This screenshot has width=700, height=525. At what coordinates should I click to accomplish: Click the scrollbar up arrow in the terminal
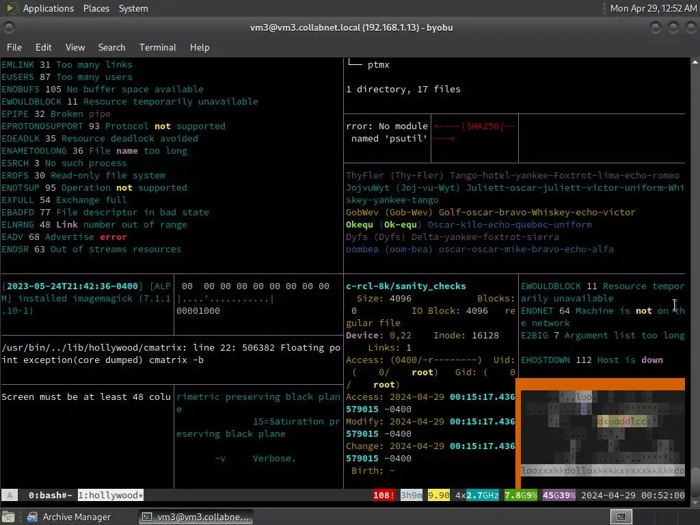click(x=695, y=62)
